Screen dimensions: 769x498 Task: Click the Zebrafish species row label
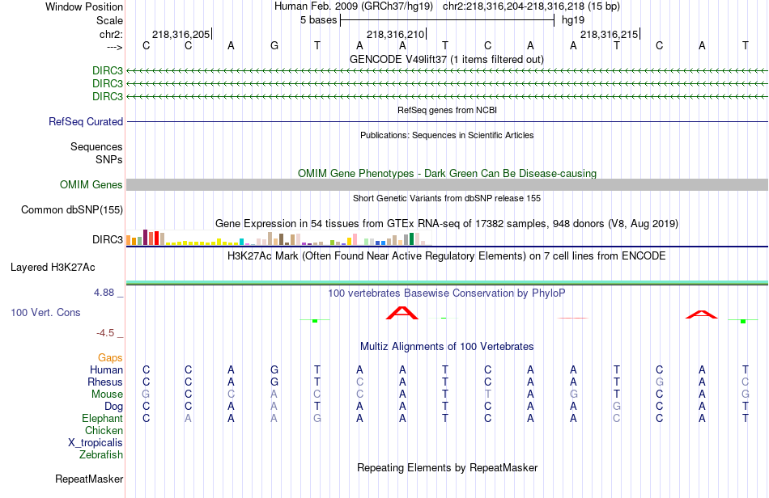tap(101, 455)
